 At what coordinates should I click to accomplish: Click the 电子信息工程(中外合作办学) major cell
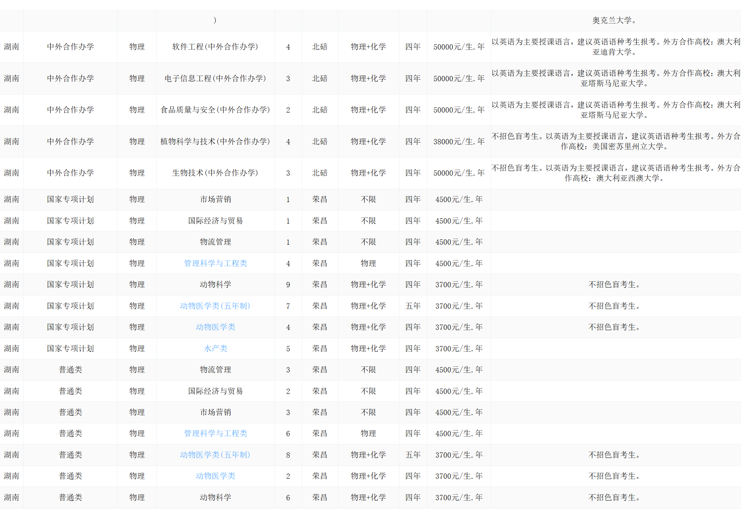(215, 78)
